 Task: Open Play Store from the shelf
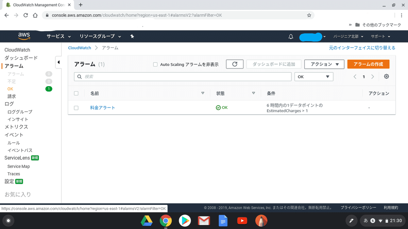(x=185, y=221)
